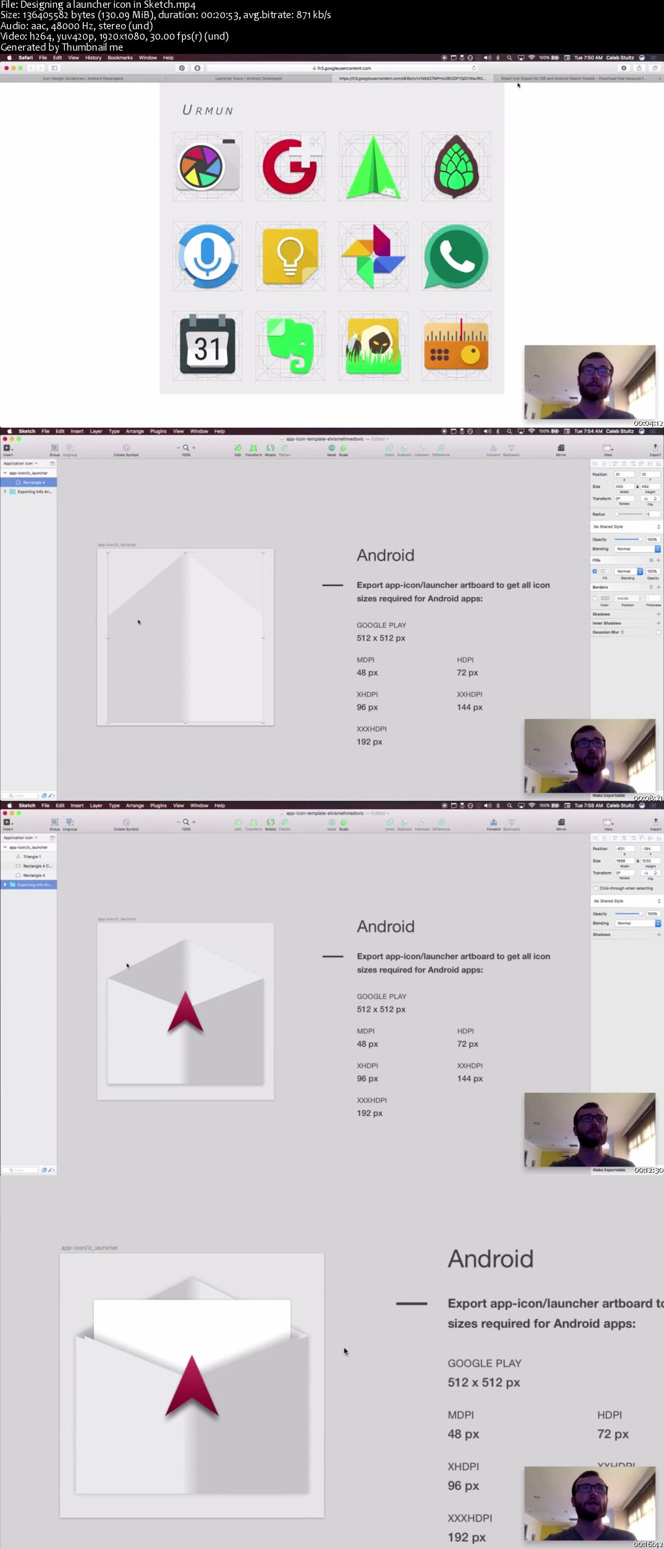
Task: Open a new Safari tab with the plus button
Action: pos(659,79)
